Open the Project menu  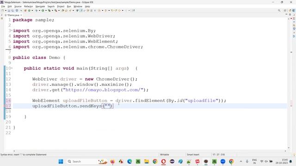tap(61, 6)
